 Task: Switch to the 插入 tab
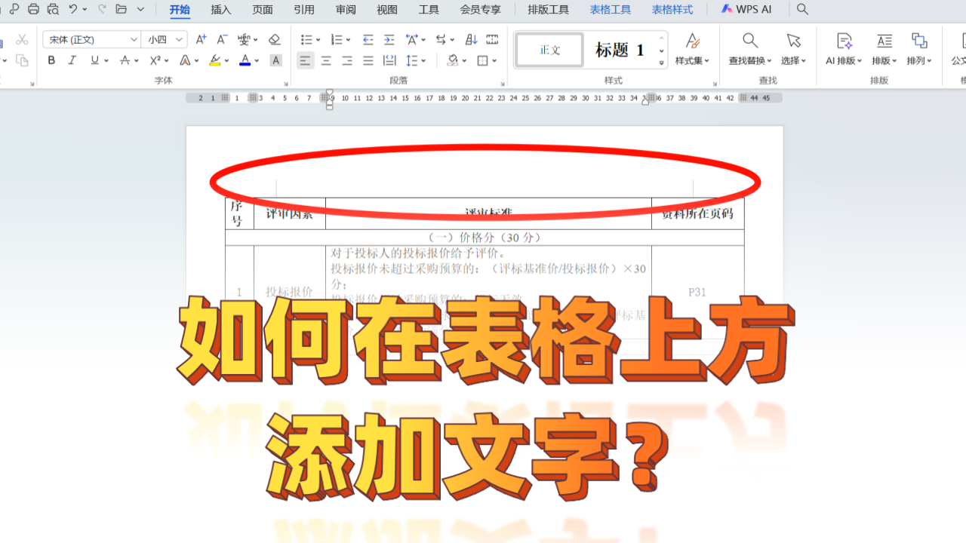[x=220, y=10]
